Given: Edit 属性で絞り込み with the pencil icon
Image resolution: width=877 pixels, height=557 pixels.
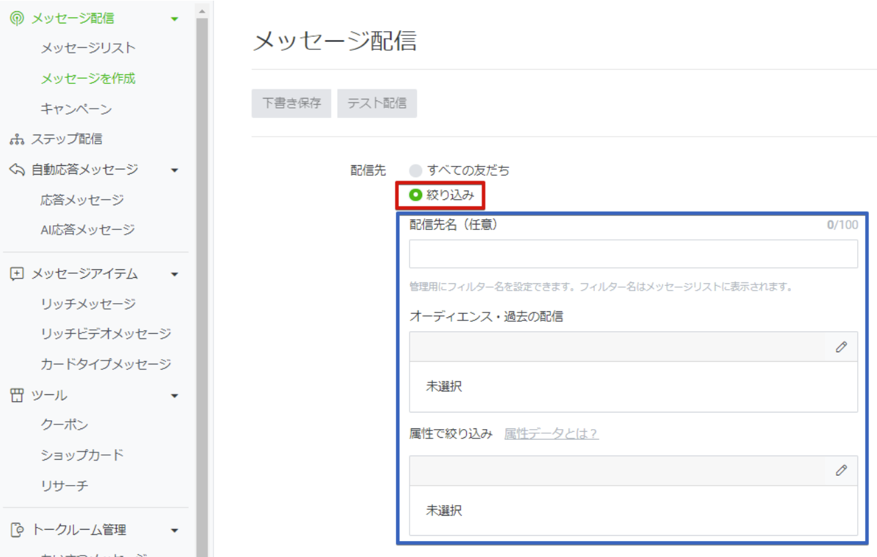Looking at the screenshot, I should [841, 470].
